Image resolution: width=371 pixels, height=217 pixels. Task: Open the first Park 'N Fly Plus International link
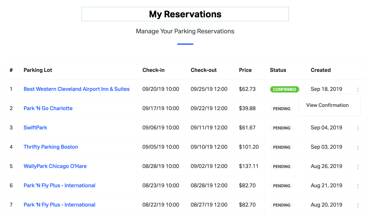(x=59, y=185)
